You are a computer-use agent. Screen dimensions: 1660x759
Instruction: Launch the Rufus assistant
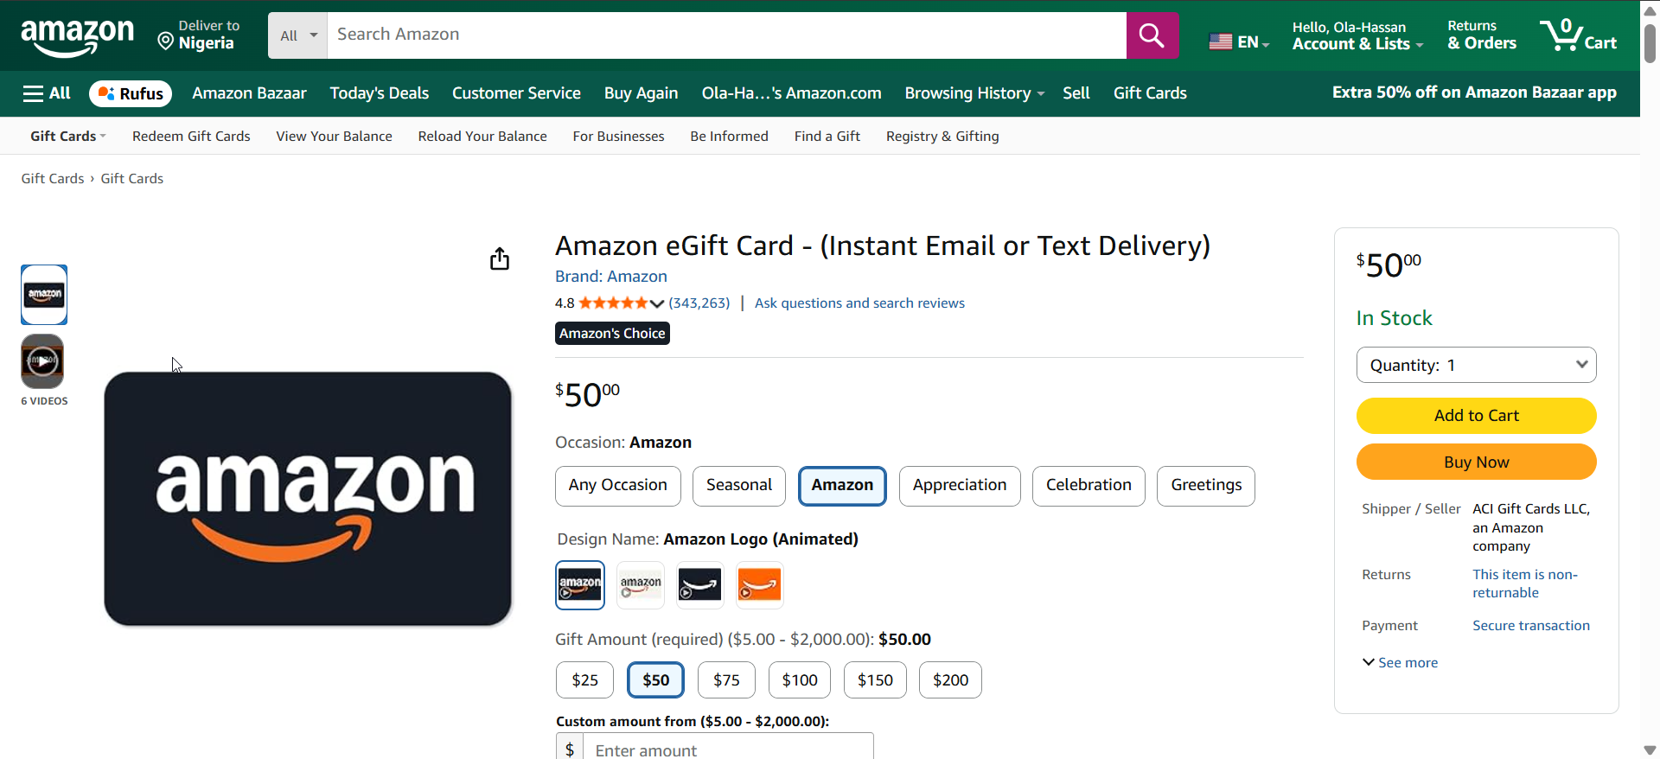coord(131,93)
